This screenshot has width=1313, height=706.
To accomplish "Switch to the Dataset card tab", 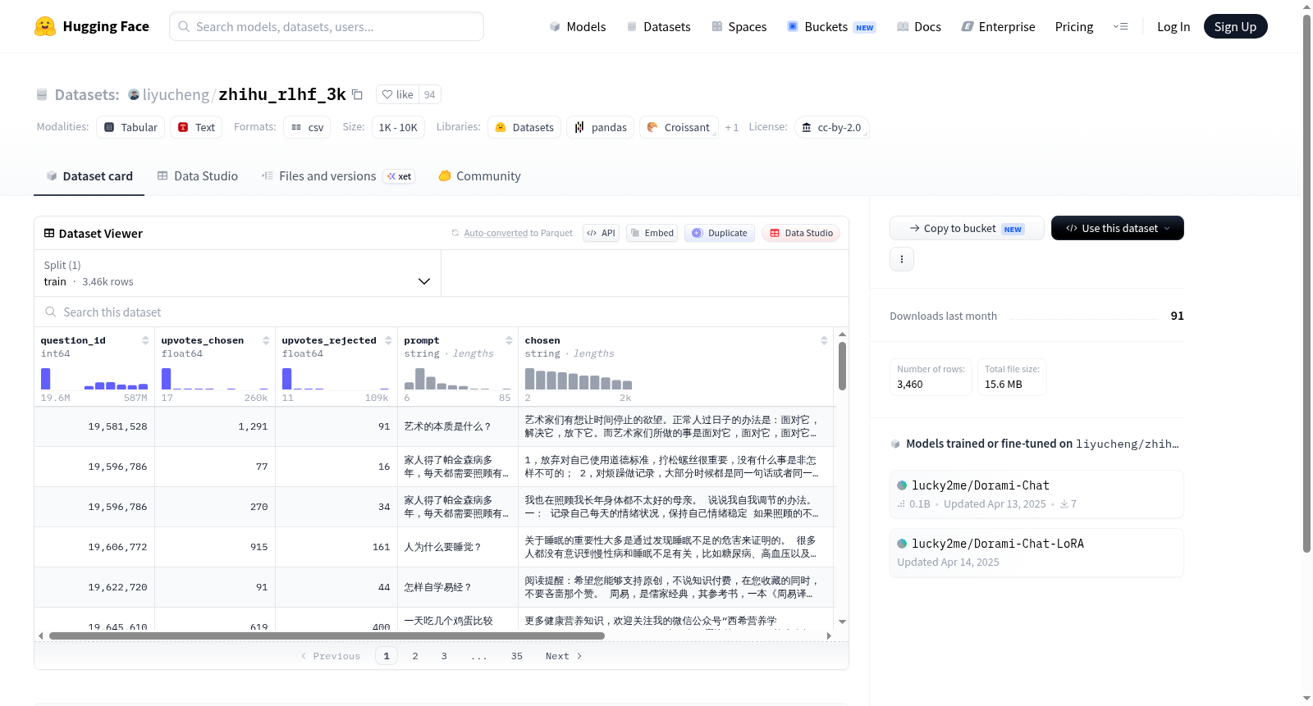I will click(89, 176).
